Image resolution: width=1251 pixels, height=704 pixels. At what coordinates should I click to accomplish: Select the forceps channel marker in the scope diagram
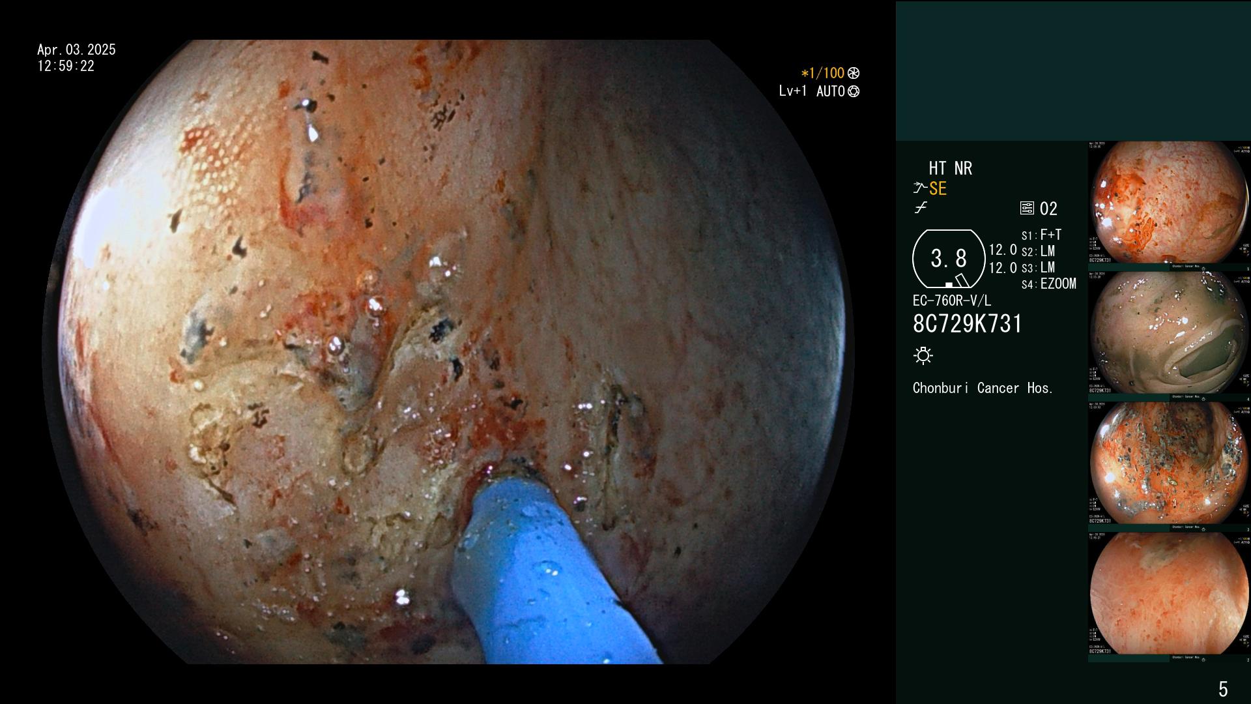(x=962, y=280)
